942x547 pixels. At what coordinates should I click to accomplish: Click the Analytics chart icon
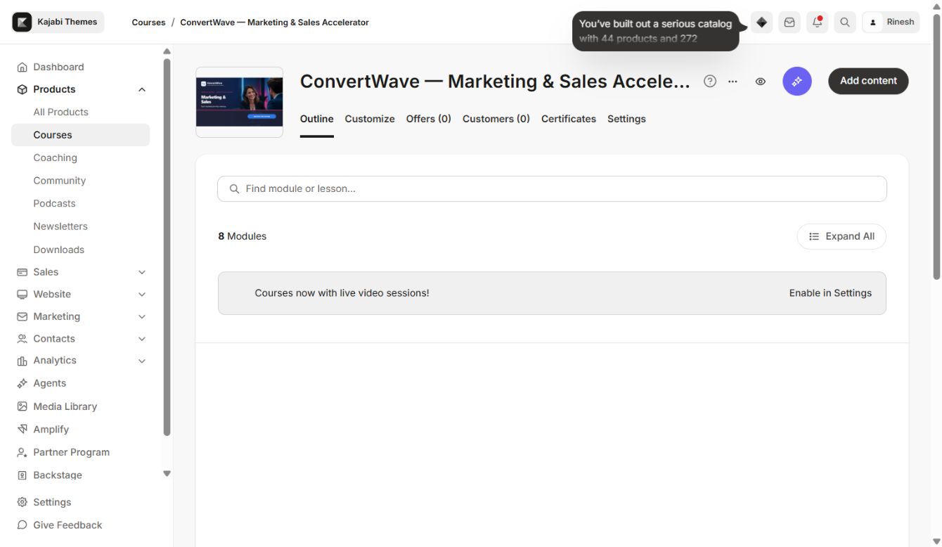[22, 361]
